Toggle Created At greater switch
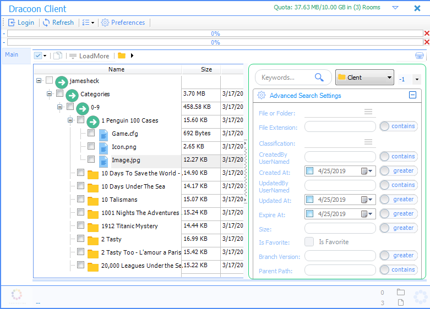 [399, 170]
